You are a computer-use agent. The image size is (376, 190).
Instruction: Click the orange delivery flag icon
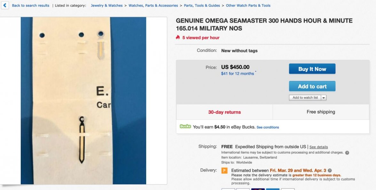click(x=224, y=170)
